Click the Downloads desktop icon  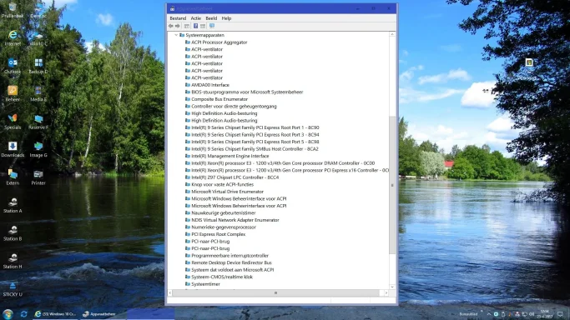click(x=13, y=149)
